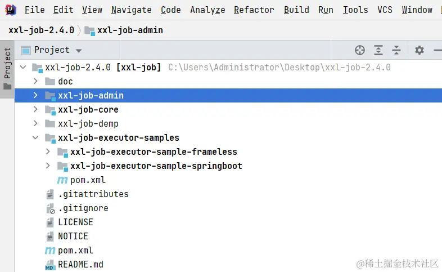The height and width of the screenshot is (272, 442).
Task: Collapse the xxl-job-executor-samples module
Action: click(35, 138)
